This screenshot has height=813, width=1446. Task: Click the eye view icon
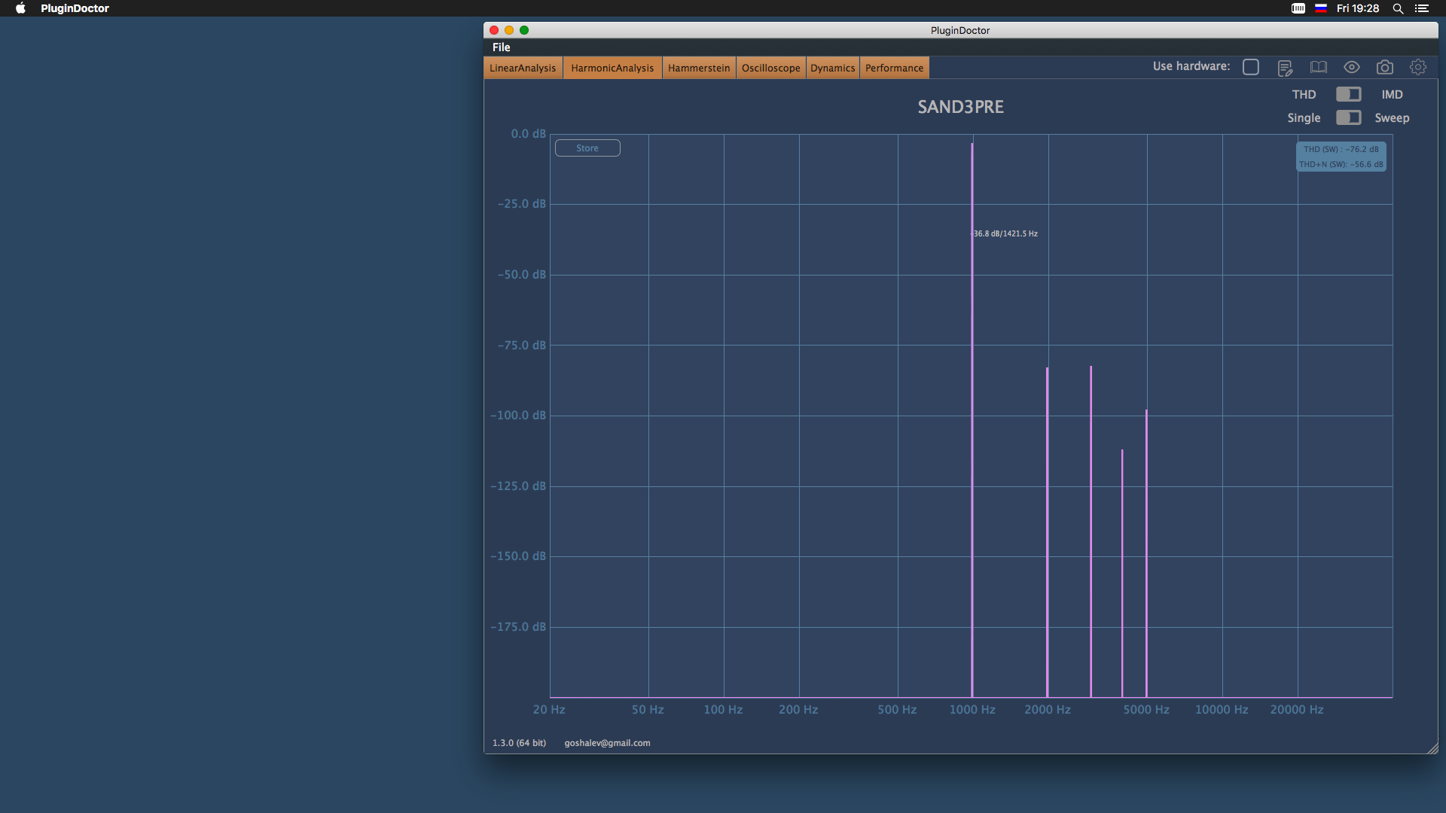[1352, 67]
